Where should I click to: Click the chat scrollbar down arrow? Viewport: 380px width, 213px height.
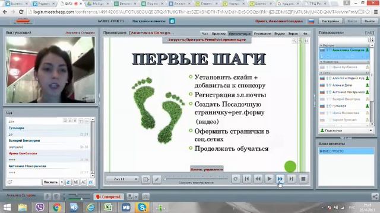(x=93, y=176)
